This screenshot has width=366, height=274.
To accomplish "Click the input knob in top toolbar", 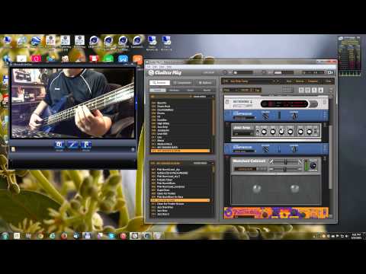I will [225, 72].
